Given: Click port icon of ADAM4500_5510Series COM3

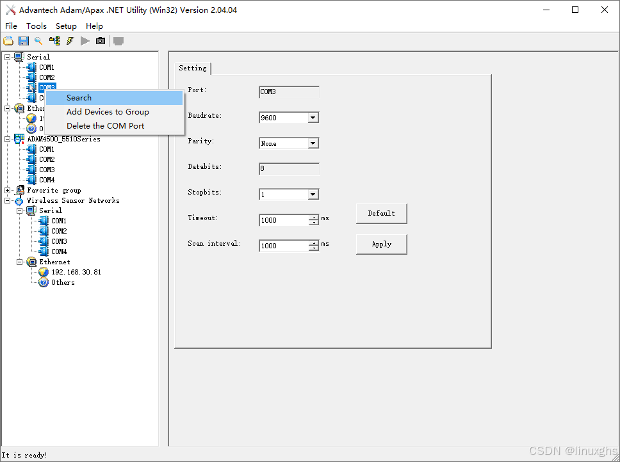Looking at the screenshot, I should click(x=31, y=170).
